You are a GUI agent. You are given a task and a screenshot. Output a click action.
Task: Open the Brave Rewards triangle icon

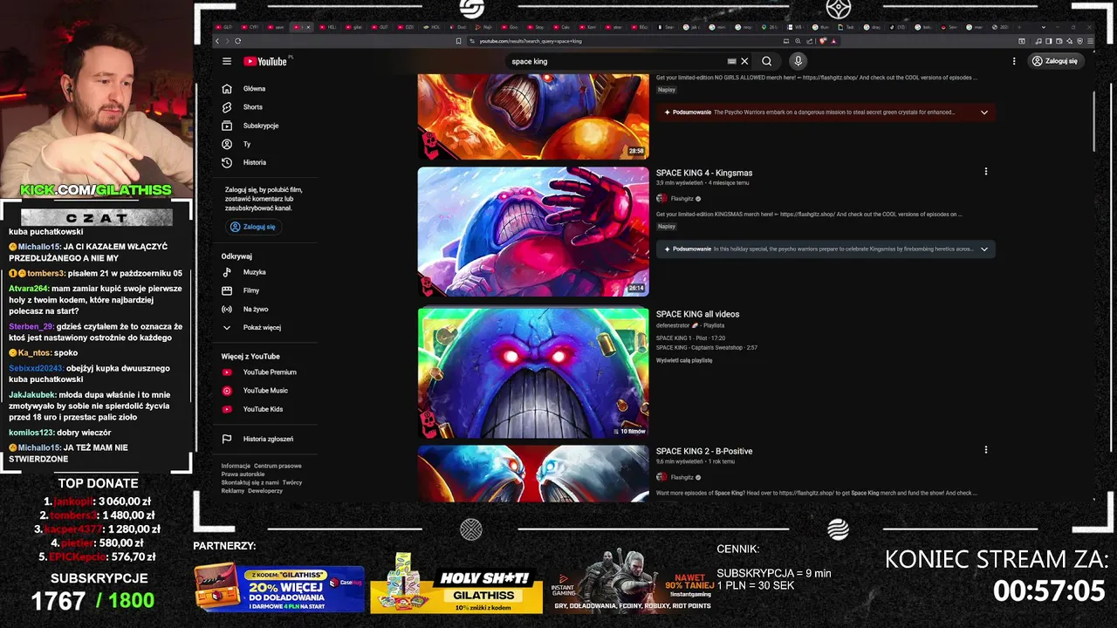click(834, 41)
